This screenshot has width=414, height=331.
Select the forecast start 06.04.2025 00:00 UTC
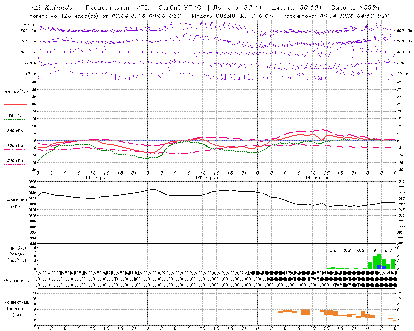146,16
